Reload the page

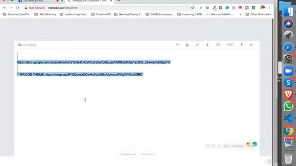(x=18, y=8)
